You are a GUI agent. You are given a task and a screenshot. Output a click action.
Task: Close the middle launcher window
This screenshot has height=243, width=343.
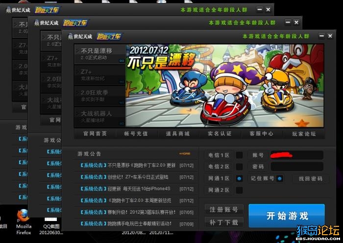(296, 23)
